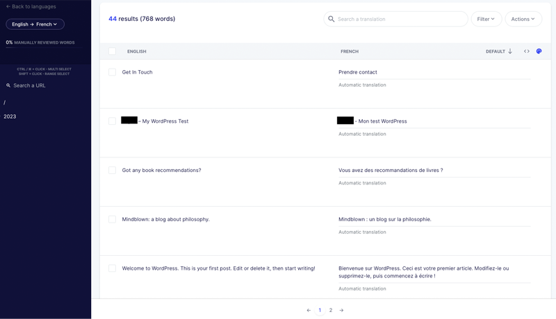The height and width of the screenshot is (319, 556).
Task: Toggle the select-all checkbox in header
Action: 112,51
